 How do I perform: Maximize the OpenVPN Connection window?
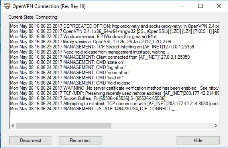(x=200, y=6)
